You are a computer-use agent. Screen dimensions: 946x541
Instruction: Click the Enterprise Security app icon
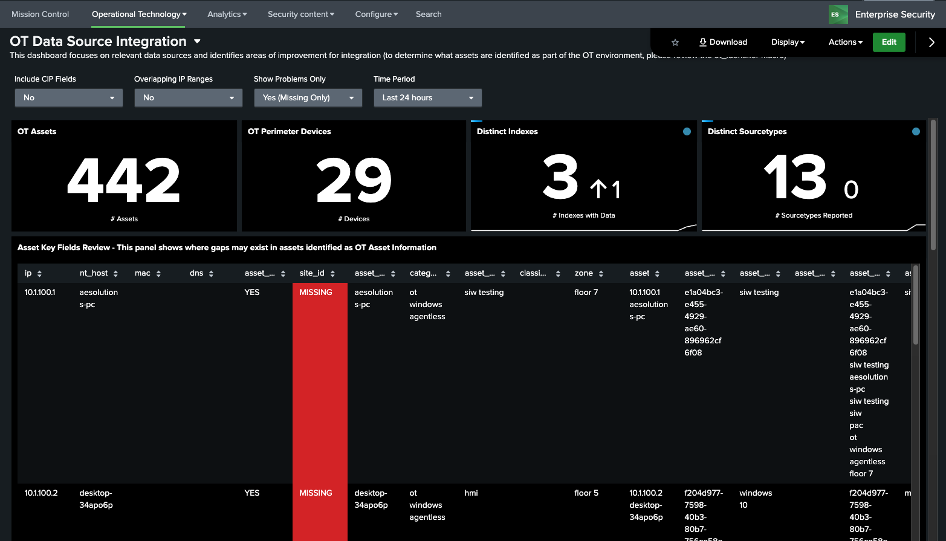coord(838,15)
